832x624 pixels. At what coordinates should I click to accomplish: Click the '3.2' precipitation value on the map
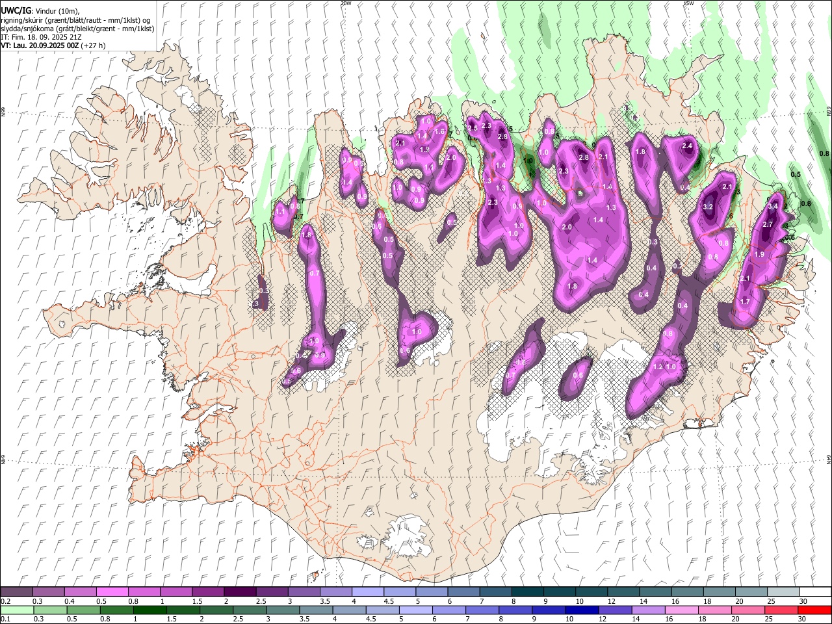pos(708,207)
